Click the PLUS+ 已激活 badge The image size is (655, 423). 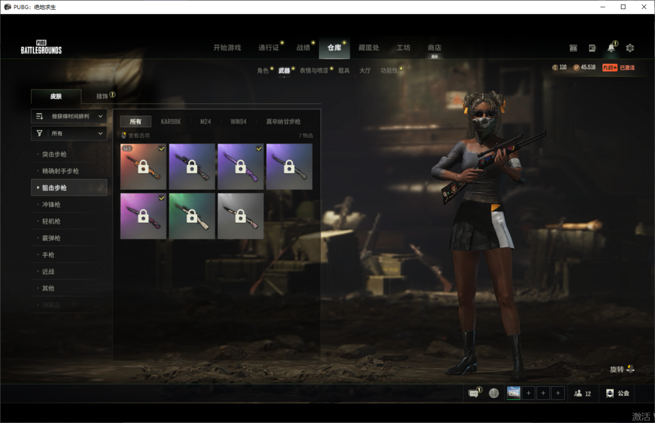pos(618,68)
